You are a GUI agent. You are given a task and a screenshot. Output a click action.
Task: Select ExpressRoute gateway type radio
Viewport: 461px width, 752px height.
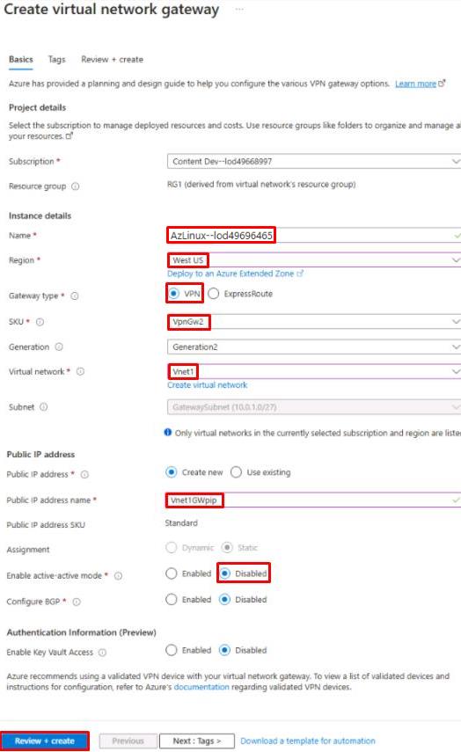click(214, 294)
